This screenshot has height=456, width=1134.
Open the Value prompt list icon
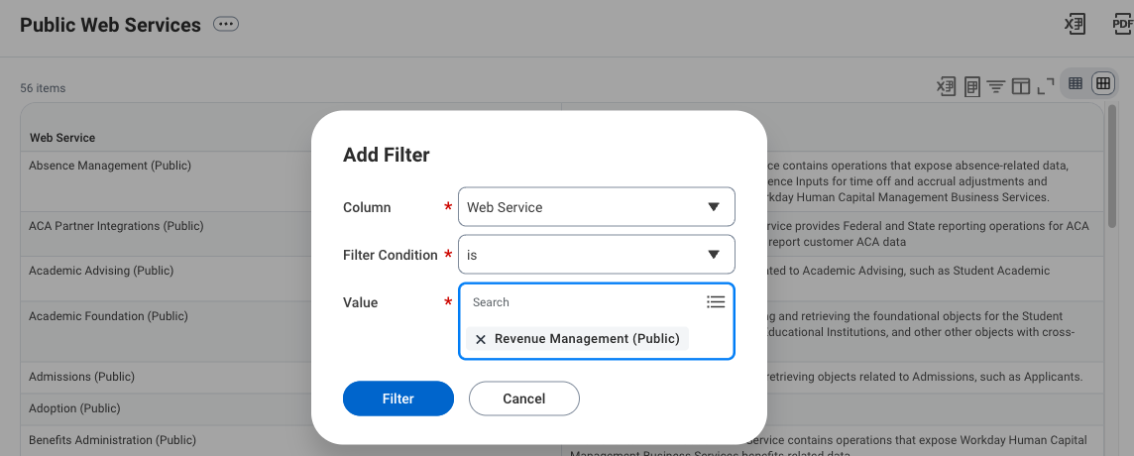716,301
